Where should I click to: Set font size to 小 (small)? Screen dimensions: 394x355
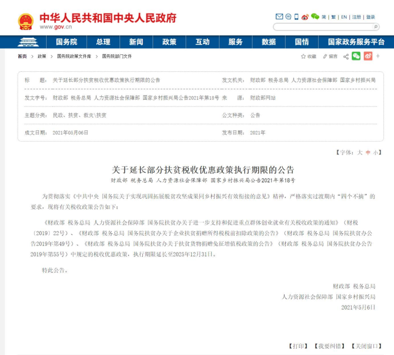tap(375, 153)
